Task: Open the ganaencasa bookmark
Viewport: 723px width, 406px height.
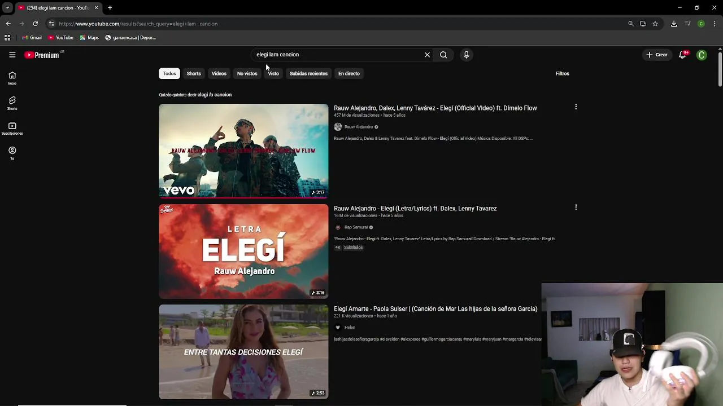Action: point(130,38)
